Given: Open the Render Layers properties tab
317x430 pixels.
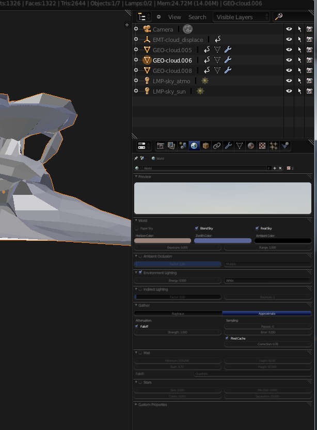Looking at the screenshot, I should pyautogui.click(x=171, y=146).
